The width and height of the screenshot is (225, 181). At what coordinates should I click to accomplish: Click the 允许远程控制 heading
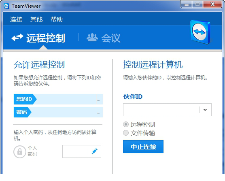[x=39, y=65]
